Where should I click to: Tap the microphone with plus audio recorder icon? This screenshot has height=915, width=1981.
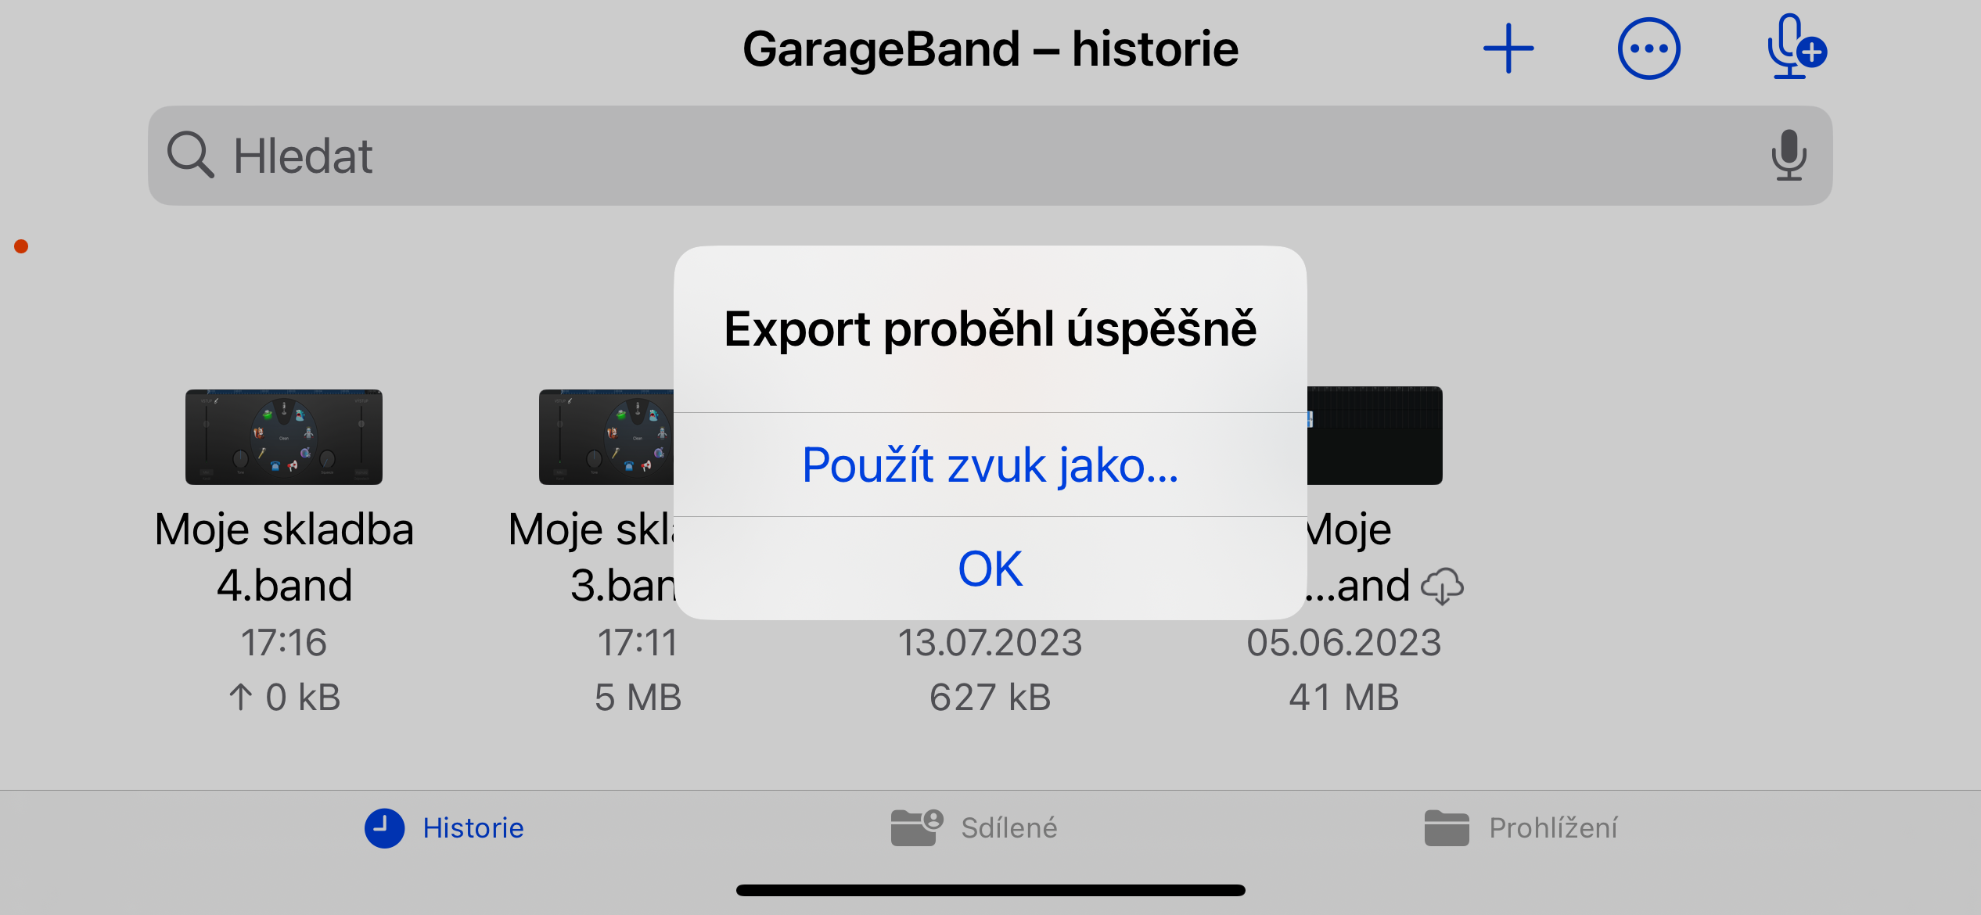1796,47
